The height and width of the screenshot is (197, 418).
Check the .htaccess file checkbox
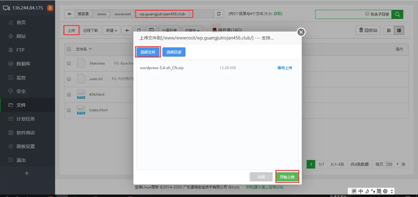(69, 63)
